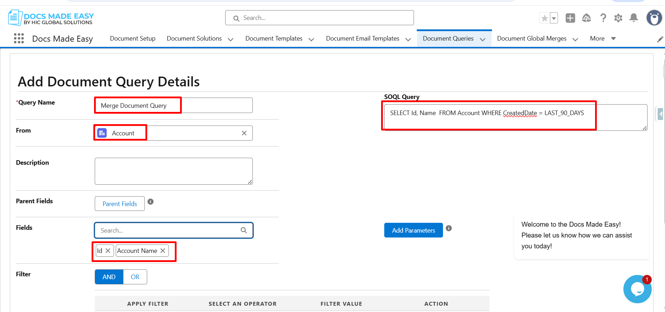This screenshot has height=312, width=665.
Task: Go to the Document Setup tab
Action: 133,38
